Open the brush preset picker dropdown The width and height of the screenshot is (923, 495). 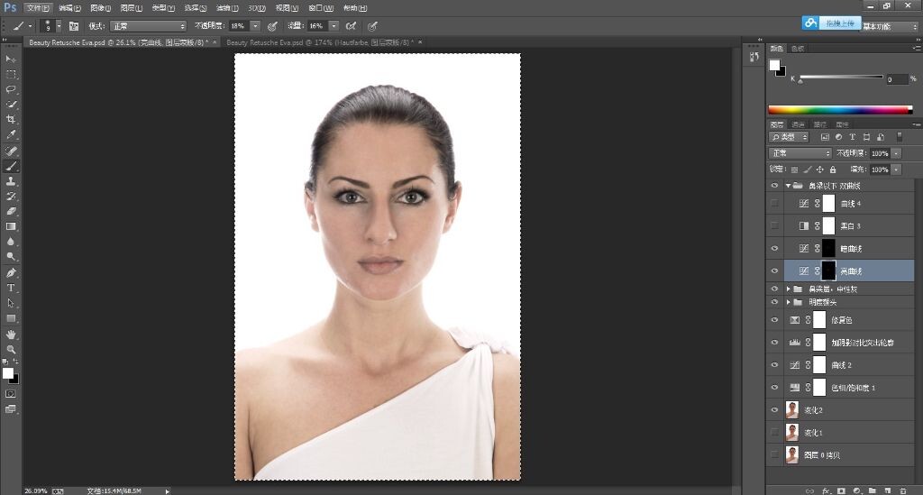(x=59, y=26)
